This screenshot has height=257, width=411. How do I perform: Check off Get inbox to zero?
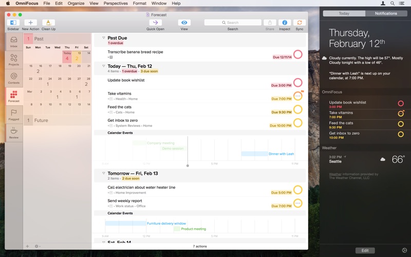(x=298, y=123)
